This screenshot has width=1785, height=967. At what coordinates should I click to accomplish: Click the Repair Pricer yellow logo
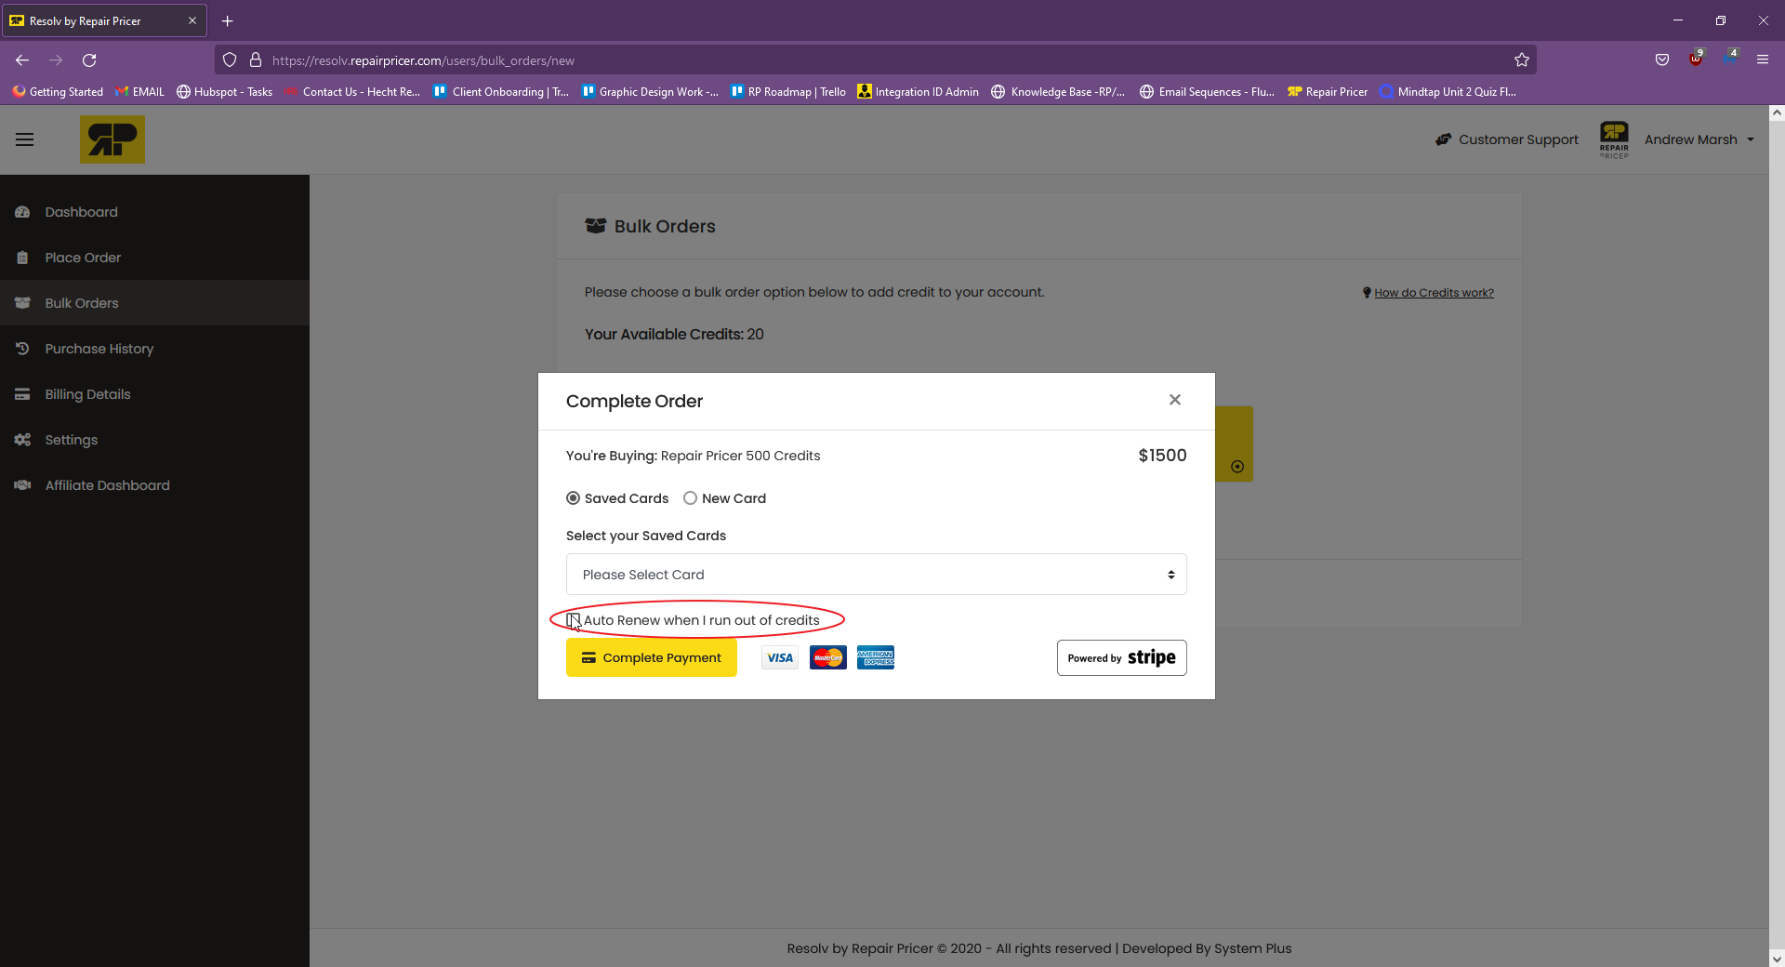[x=112, y=139]
